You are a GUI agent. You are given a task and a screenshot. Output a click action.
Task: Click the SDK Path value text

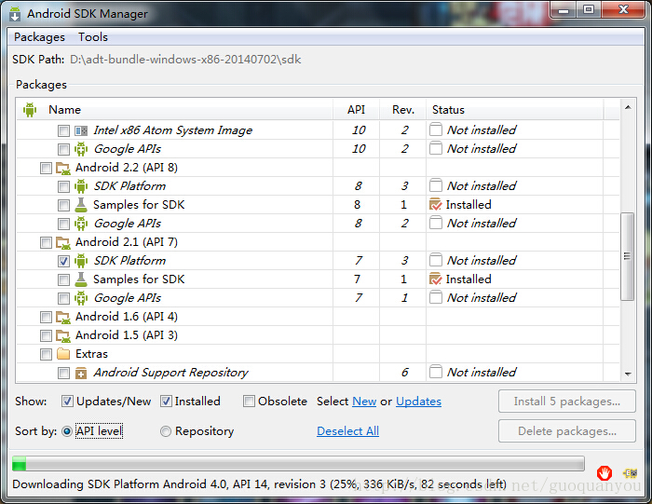click(185, 60)
